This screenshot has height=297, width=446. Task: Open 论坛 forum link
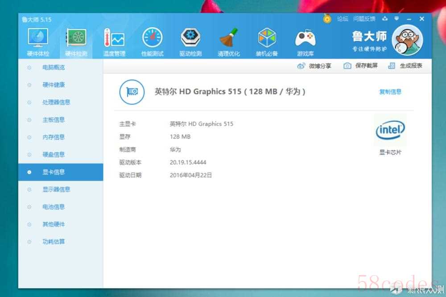click(x=343, y=19)
